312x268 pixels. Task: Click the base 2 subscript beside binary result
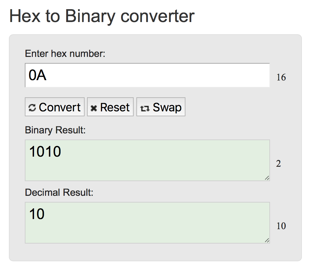tap(278, 163)
